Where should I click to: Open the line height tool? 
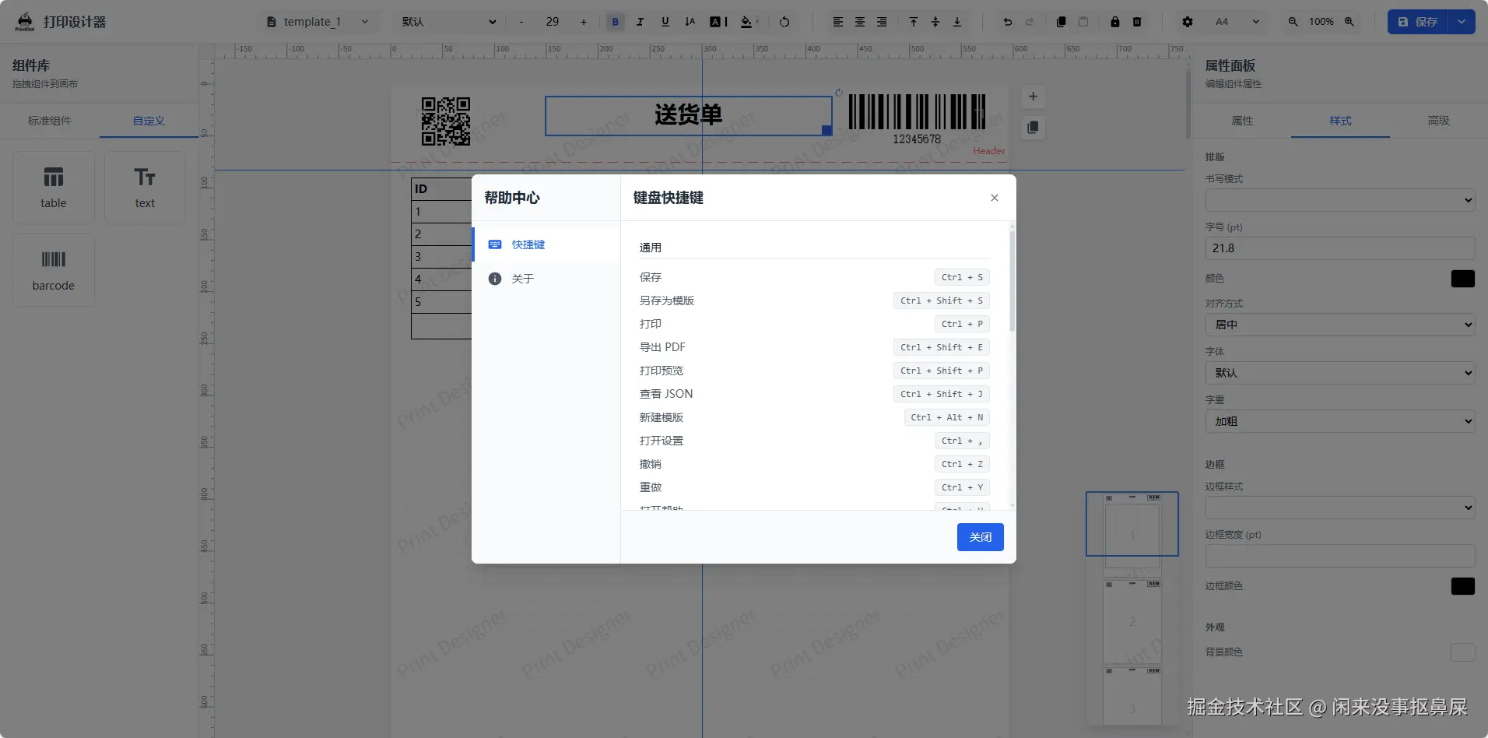click(690, 22)
